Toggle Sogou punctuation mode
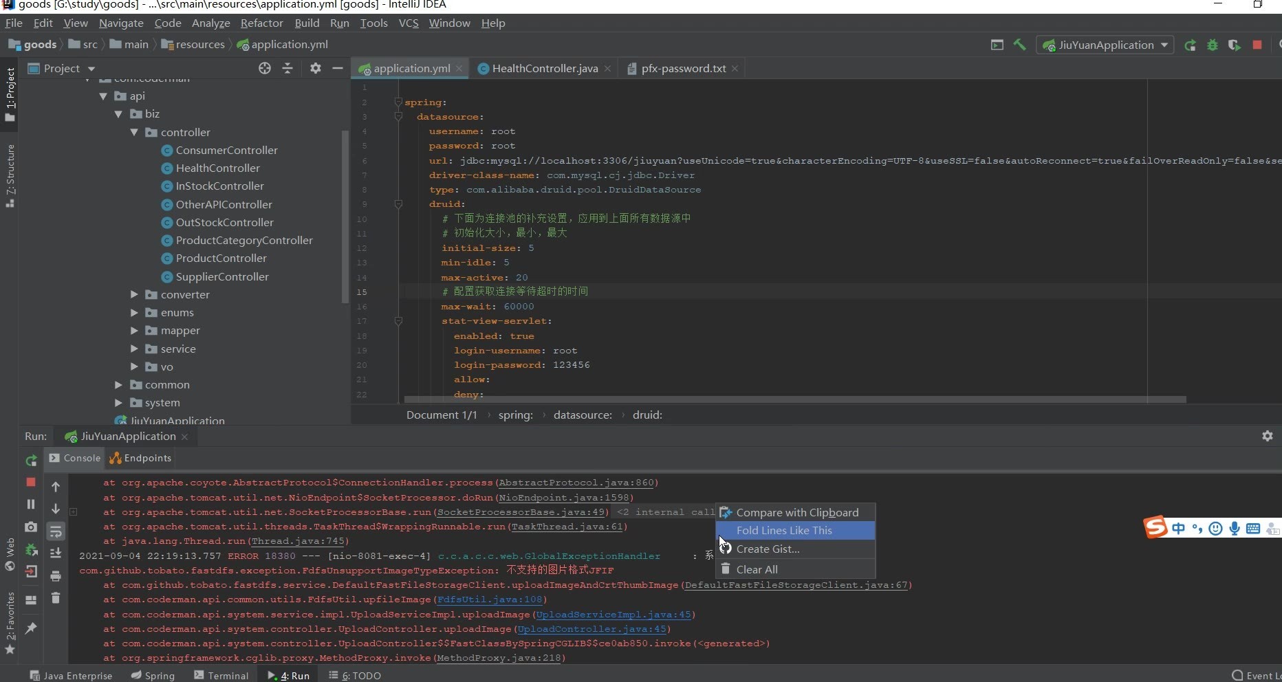This screenshot has height=682, width=1282. [1197, 528]
